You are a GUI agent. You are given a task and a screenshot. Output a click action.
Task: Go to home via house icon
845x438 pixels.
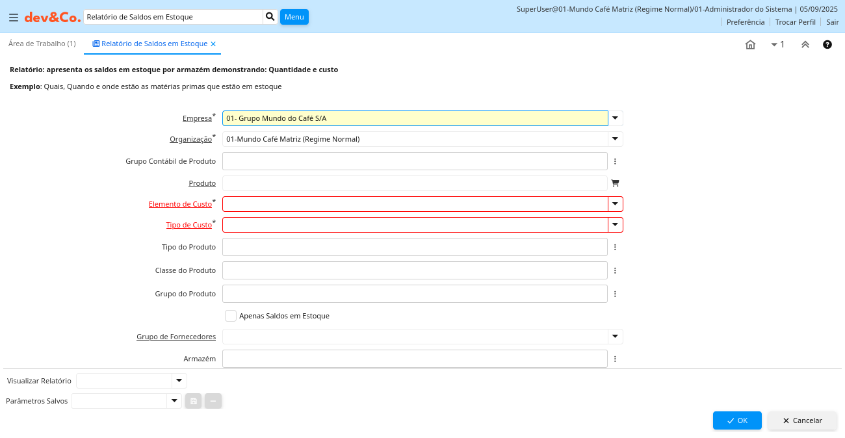pyautogui.click(x=750, y=45)
